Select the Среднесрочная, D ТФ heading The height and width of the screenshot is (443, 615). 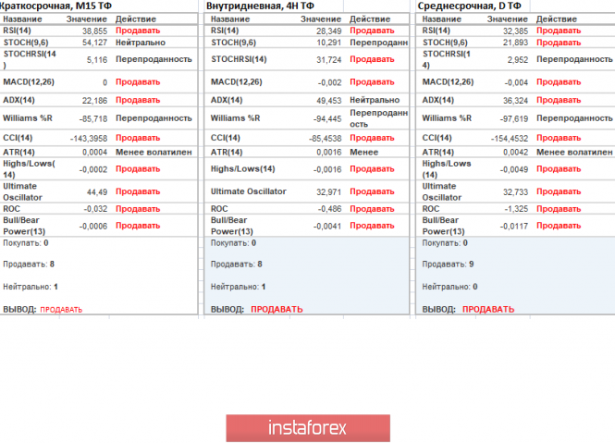pyautogui.click(x=470, y=6)
